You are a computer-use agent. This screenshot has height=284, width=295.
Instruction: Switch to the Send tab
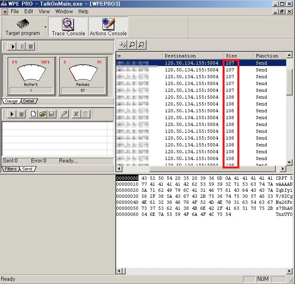[27, 169]
